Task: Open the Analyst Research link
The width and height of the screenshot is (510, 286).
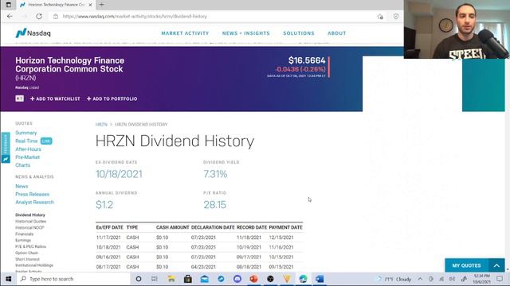Action: point(34,202)
